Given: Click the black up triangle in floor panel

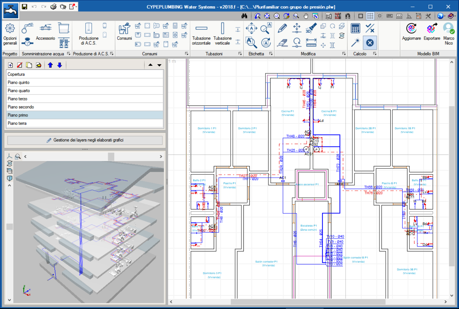Looking at the screenshot, I should (x=151, y=65).
